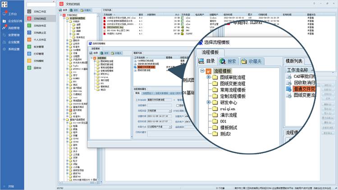Open the 回收站 recycle bin
338x190 pixels.
click(x=30, y=68)
